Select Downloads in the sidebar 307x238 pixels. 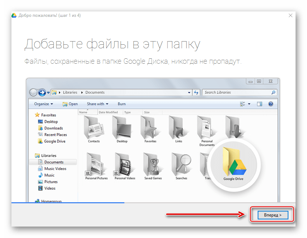(50, 128)
